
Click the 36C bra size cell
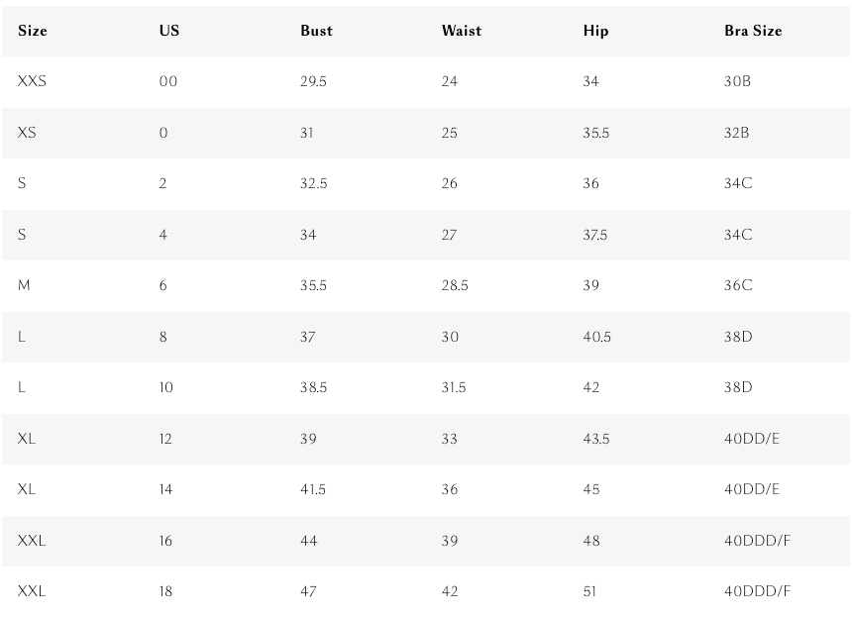pyautogui.click(x=738, y=285)
